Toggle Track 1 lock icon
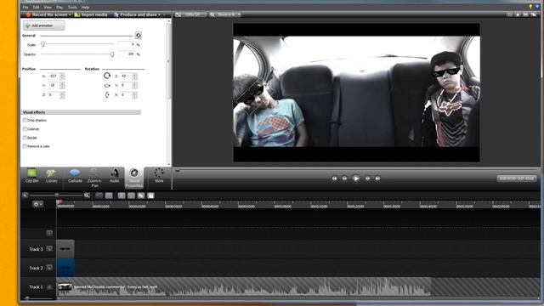The width and height of the screenshot is (544, 306). [x=49, y=287]
